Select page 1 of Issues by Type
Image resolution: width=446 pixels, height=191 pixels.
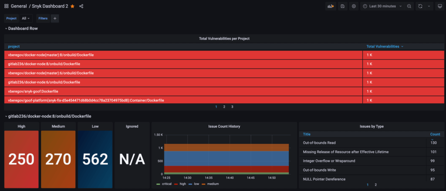[x=368, y=185]
